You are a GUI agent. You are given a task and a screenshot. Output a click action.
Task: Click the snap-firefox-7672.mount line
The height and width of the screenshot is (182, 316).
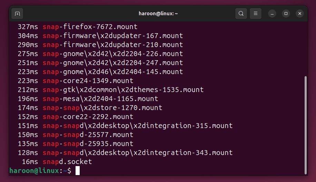coord(90,27)
